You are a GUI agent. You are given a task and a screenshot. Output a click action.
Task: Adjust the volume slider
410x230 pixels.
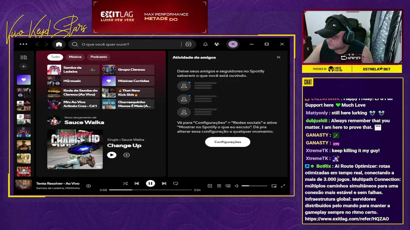[254, 186]
